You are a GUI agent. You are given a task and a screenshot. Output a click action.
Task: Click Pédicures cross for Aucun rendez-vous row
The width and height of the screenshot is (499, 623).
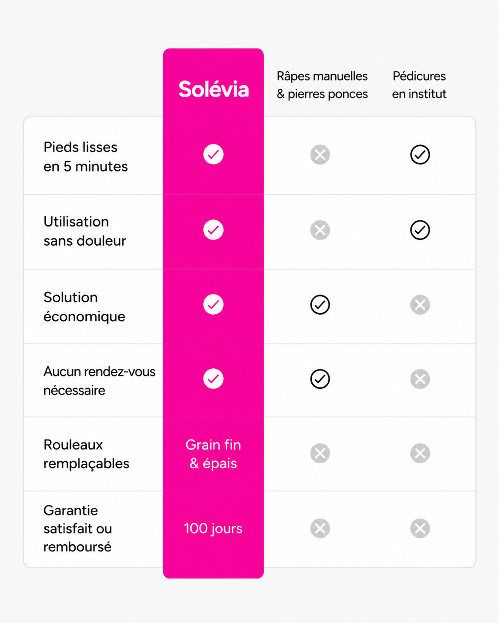420,379
